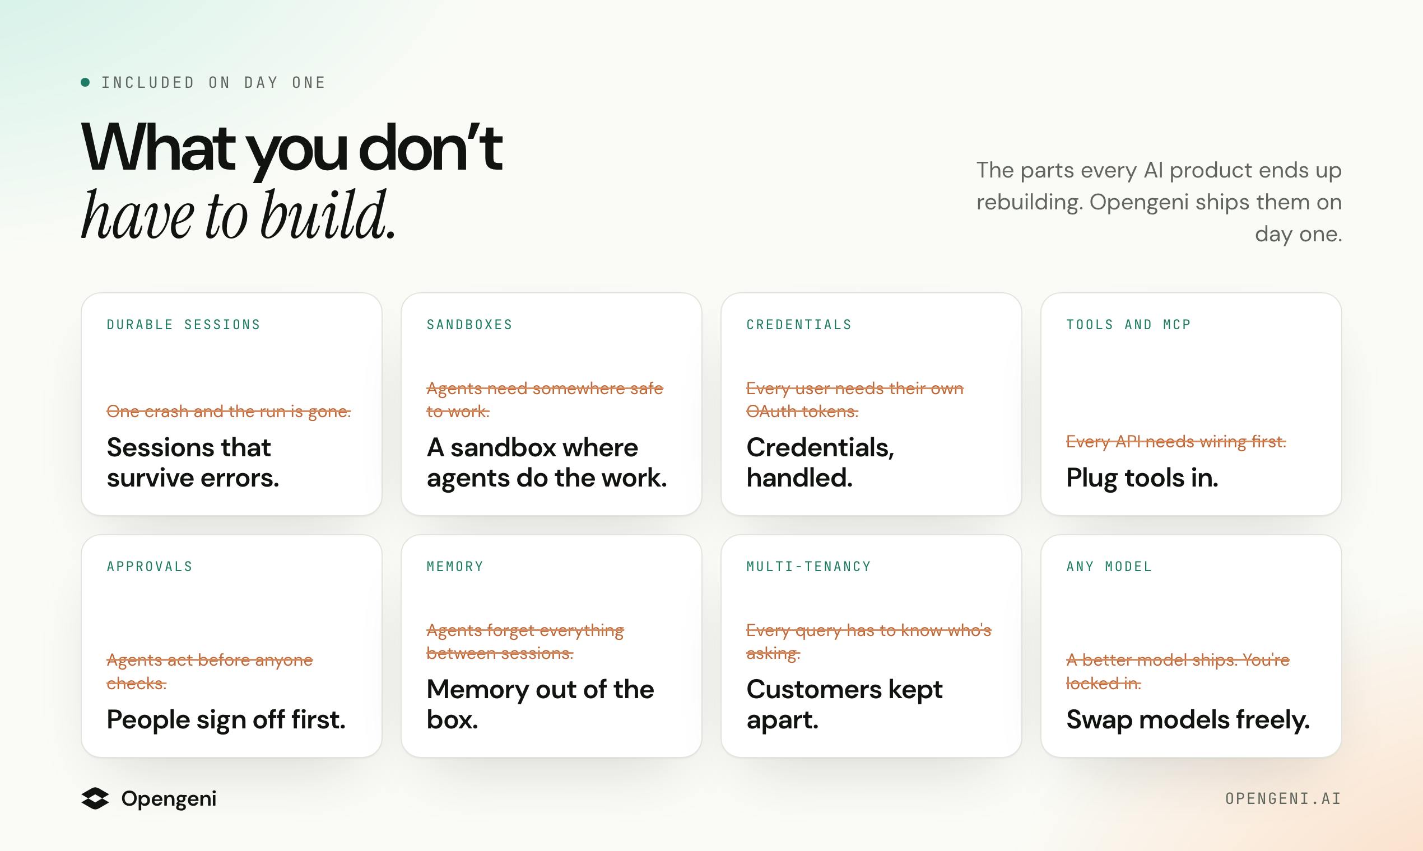Select the Approvals card

(x=231, y=646)
